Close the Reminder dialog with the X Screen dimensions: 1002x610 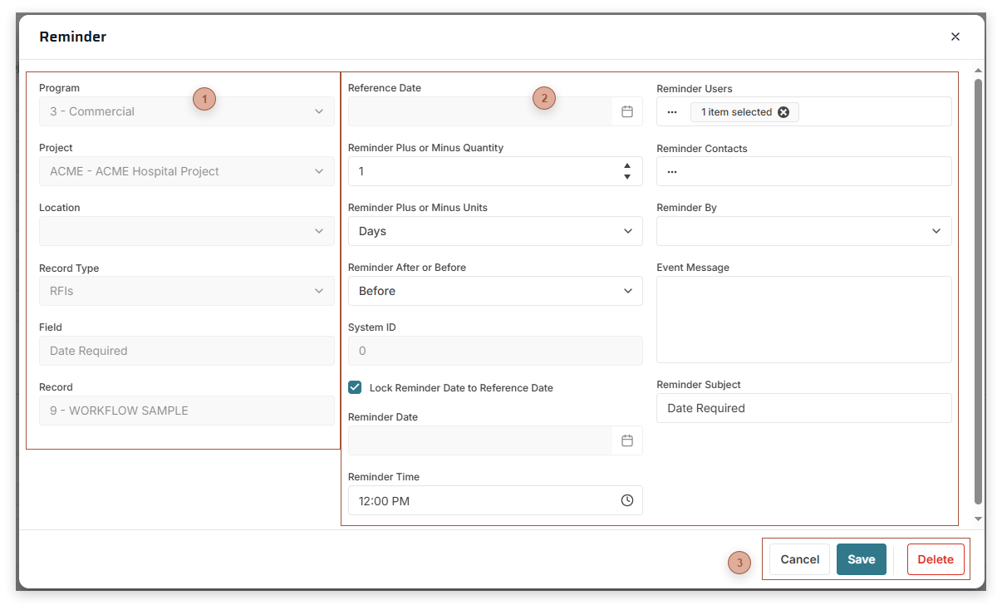955,37
